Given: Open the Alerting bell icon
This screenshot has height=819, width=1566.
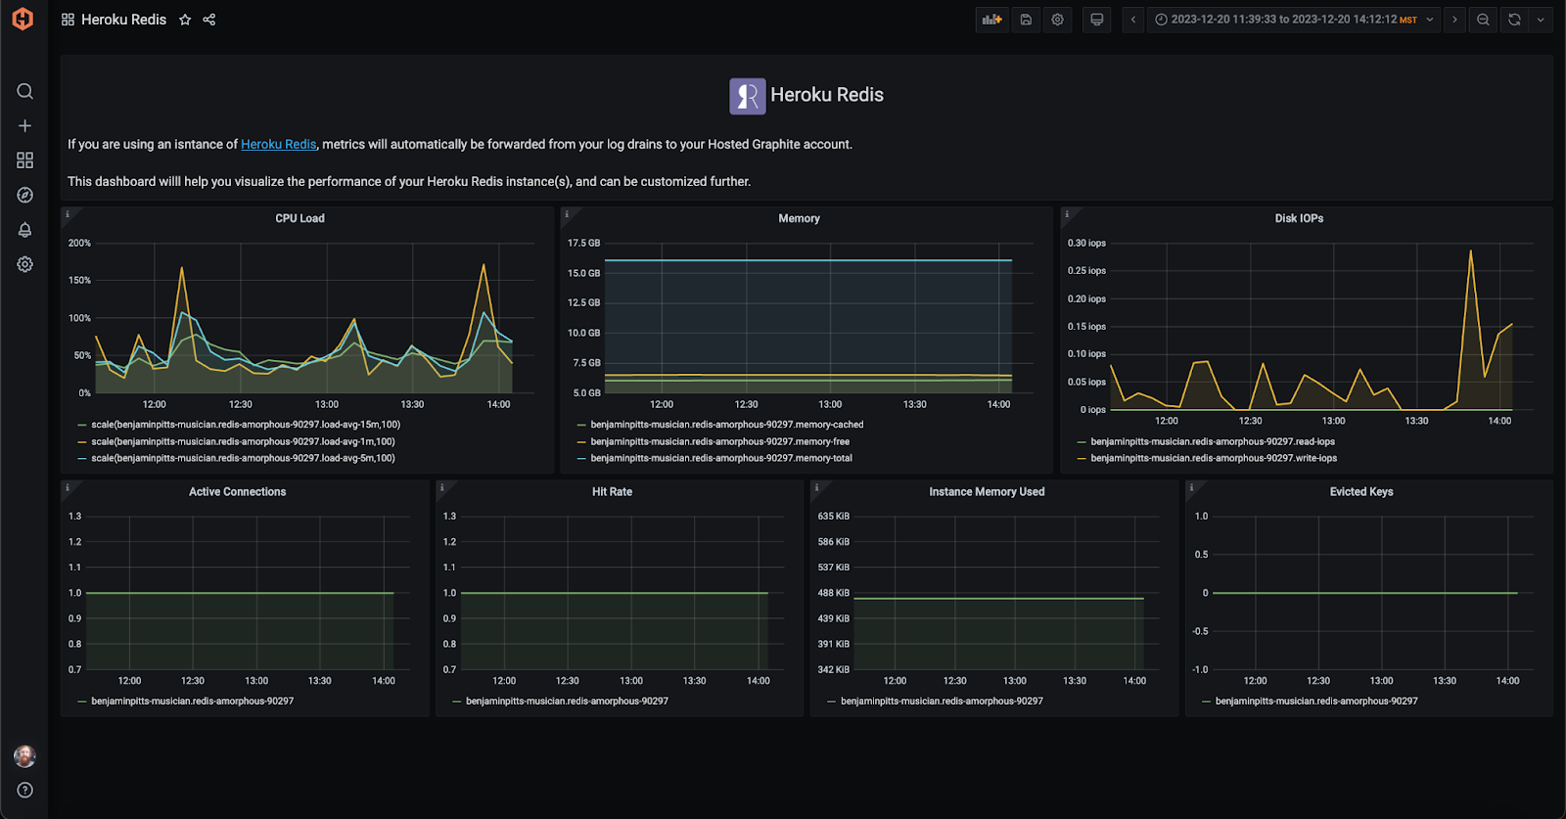Looking at the screenshot, I should pos(25,230).
